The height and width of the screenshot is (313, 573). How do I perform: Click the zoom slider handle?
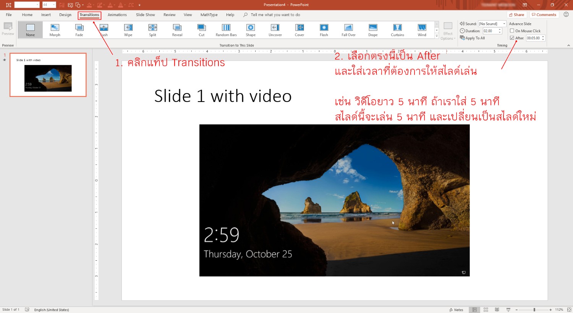pyautogui.click(x=534, y=310)
